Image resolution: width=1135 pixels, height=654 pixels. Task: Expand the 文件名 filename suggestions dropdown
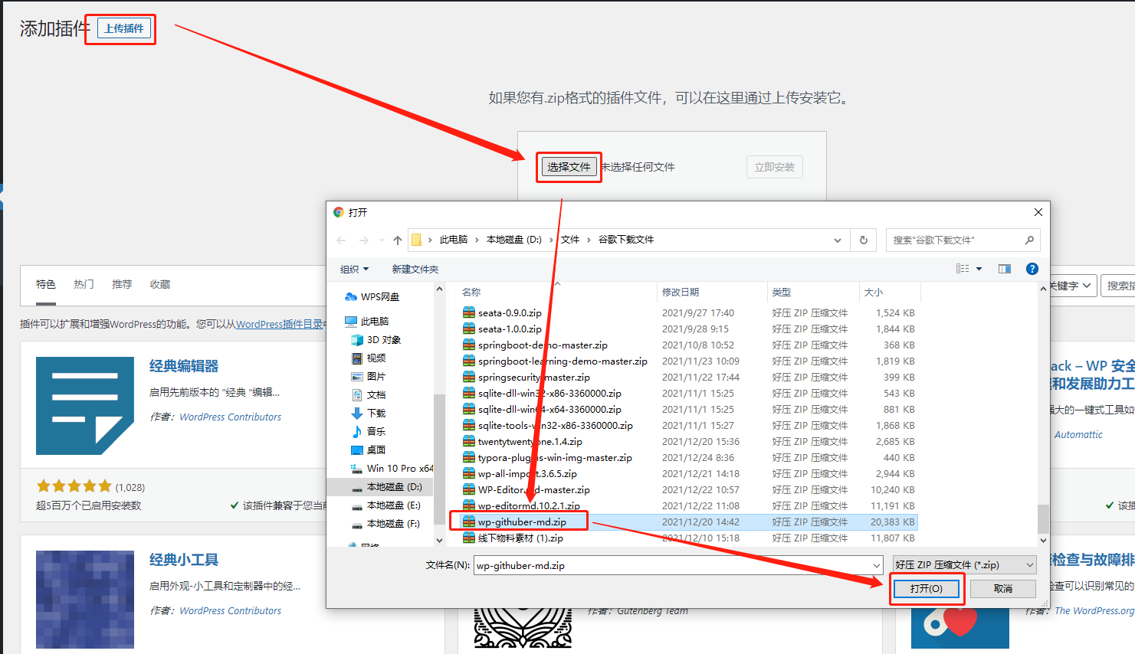click(877, 565)
